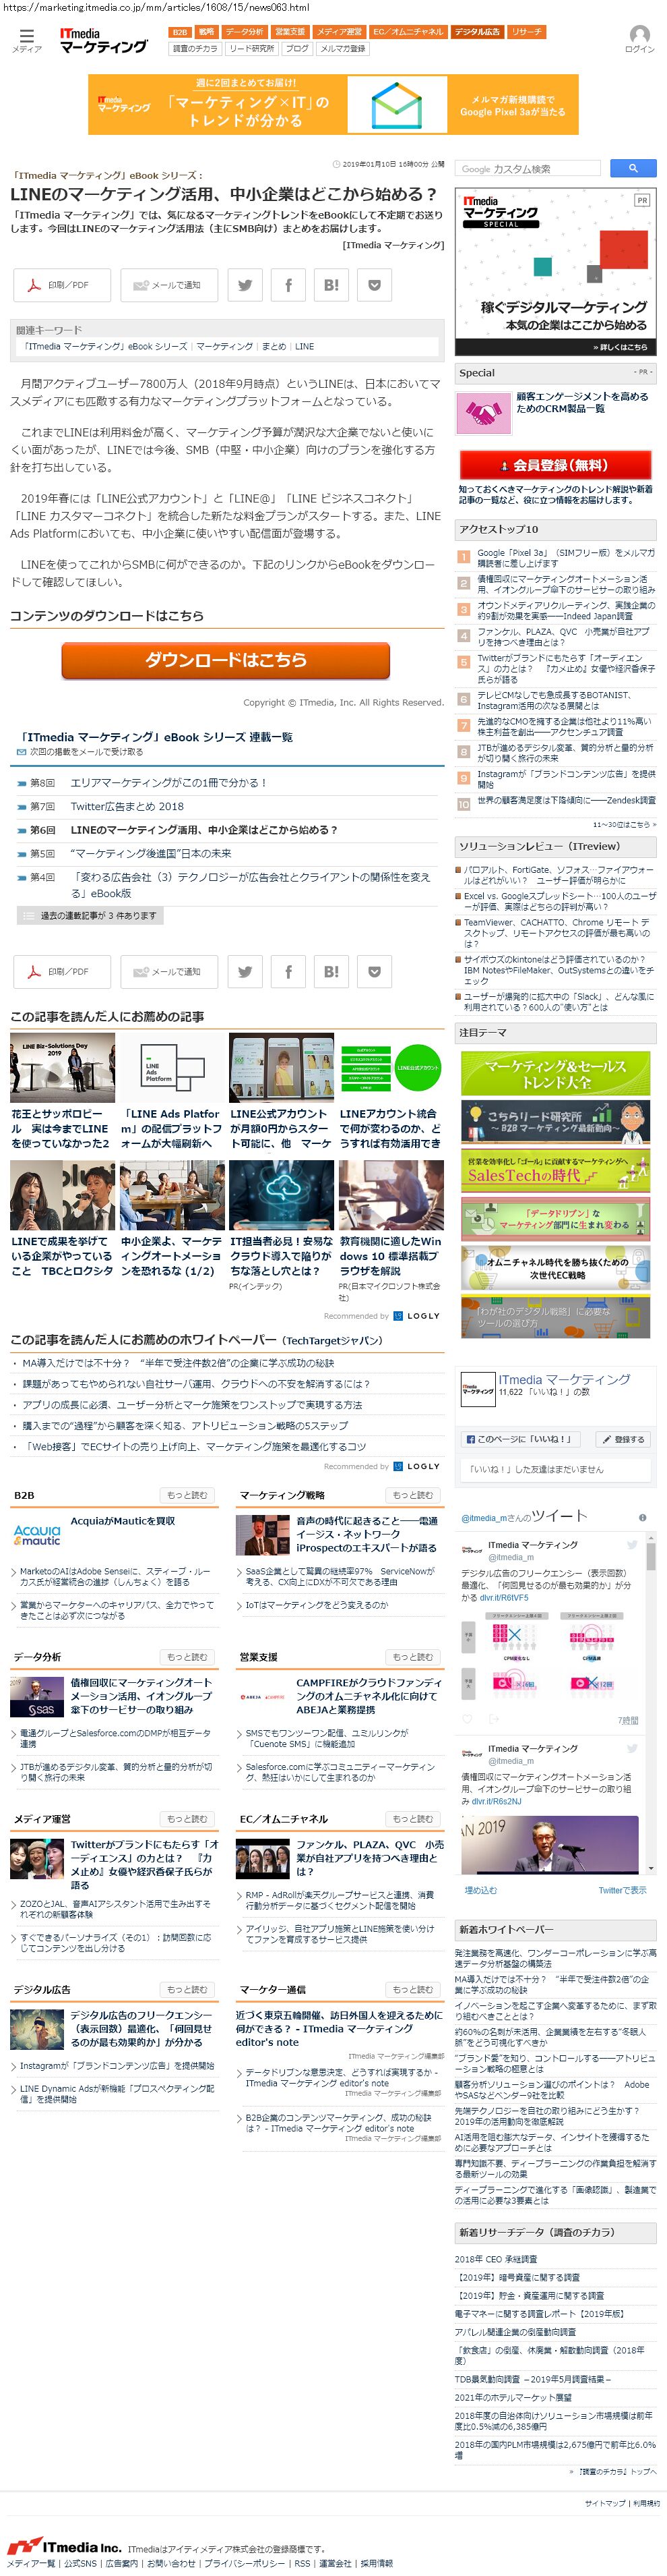667x2576 pixels.
Task: Click the Facebook 登録する button
Action: click(x=623, y=1439)
